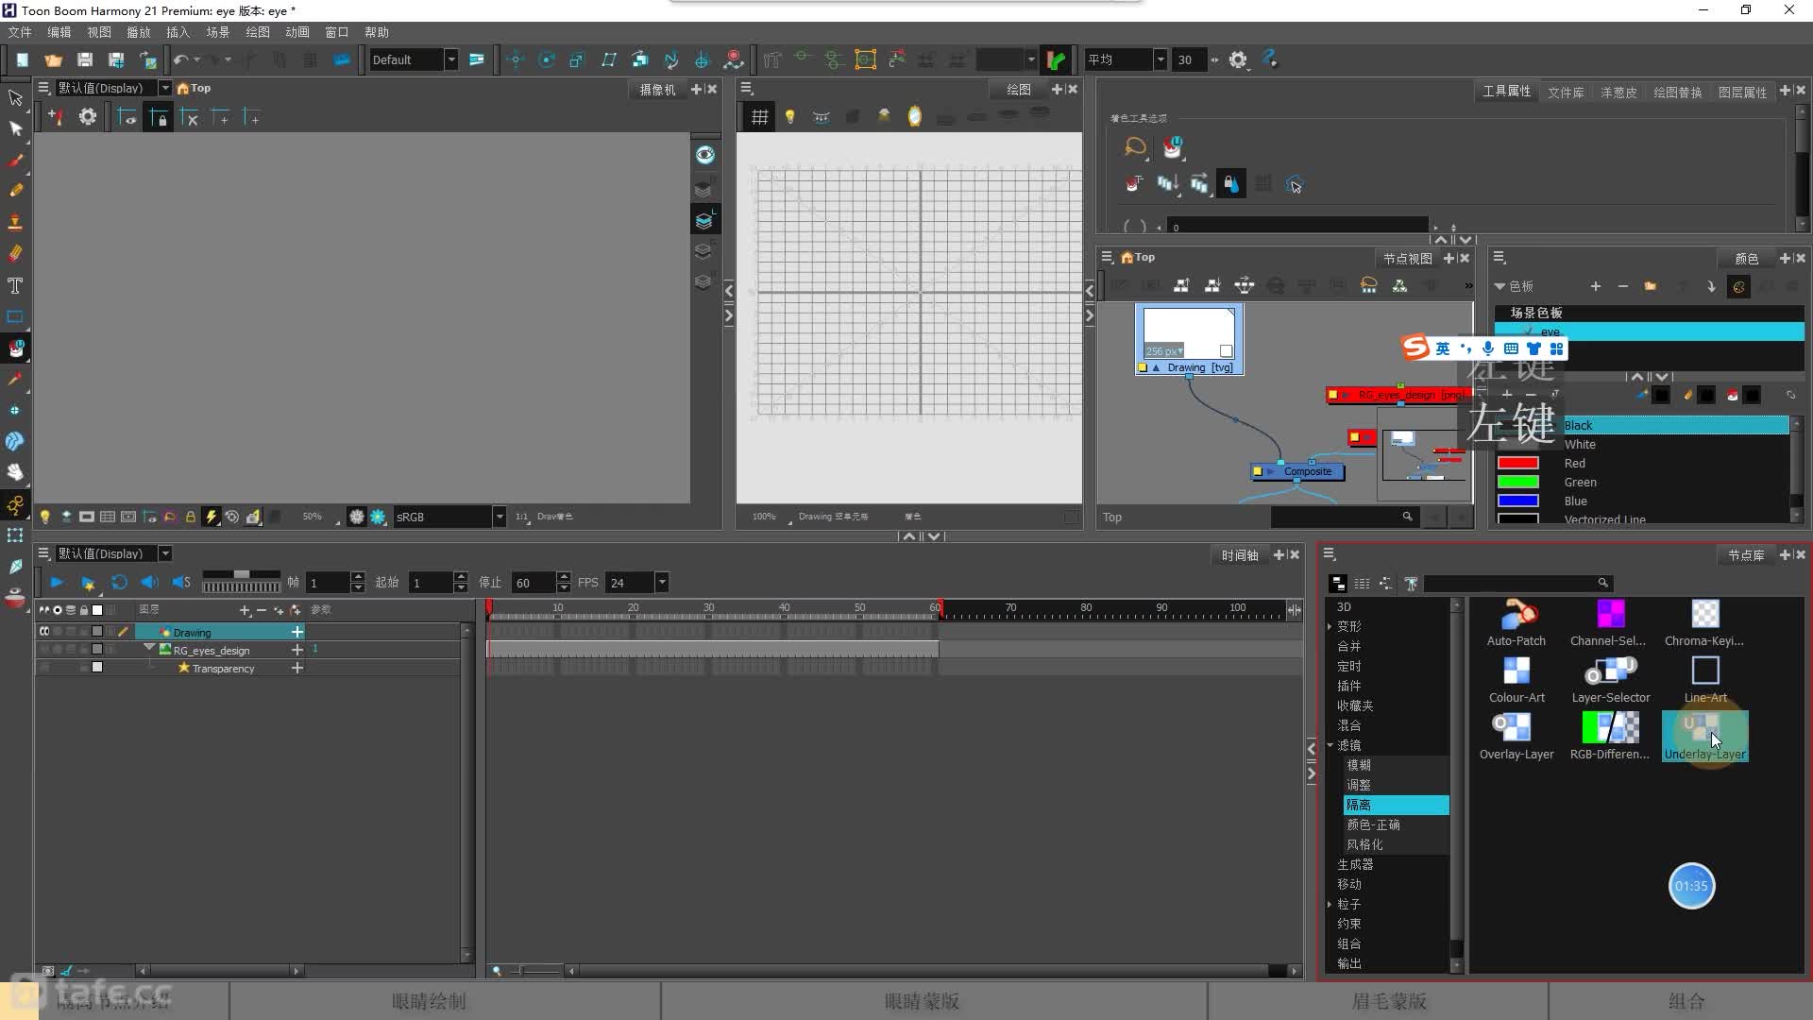Expand the 变形 category in Node Library

[1330, 626]
